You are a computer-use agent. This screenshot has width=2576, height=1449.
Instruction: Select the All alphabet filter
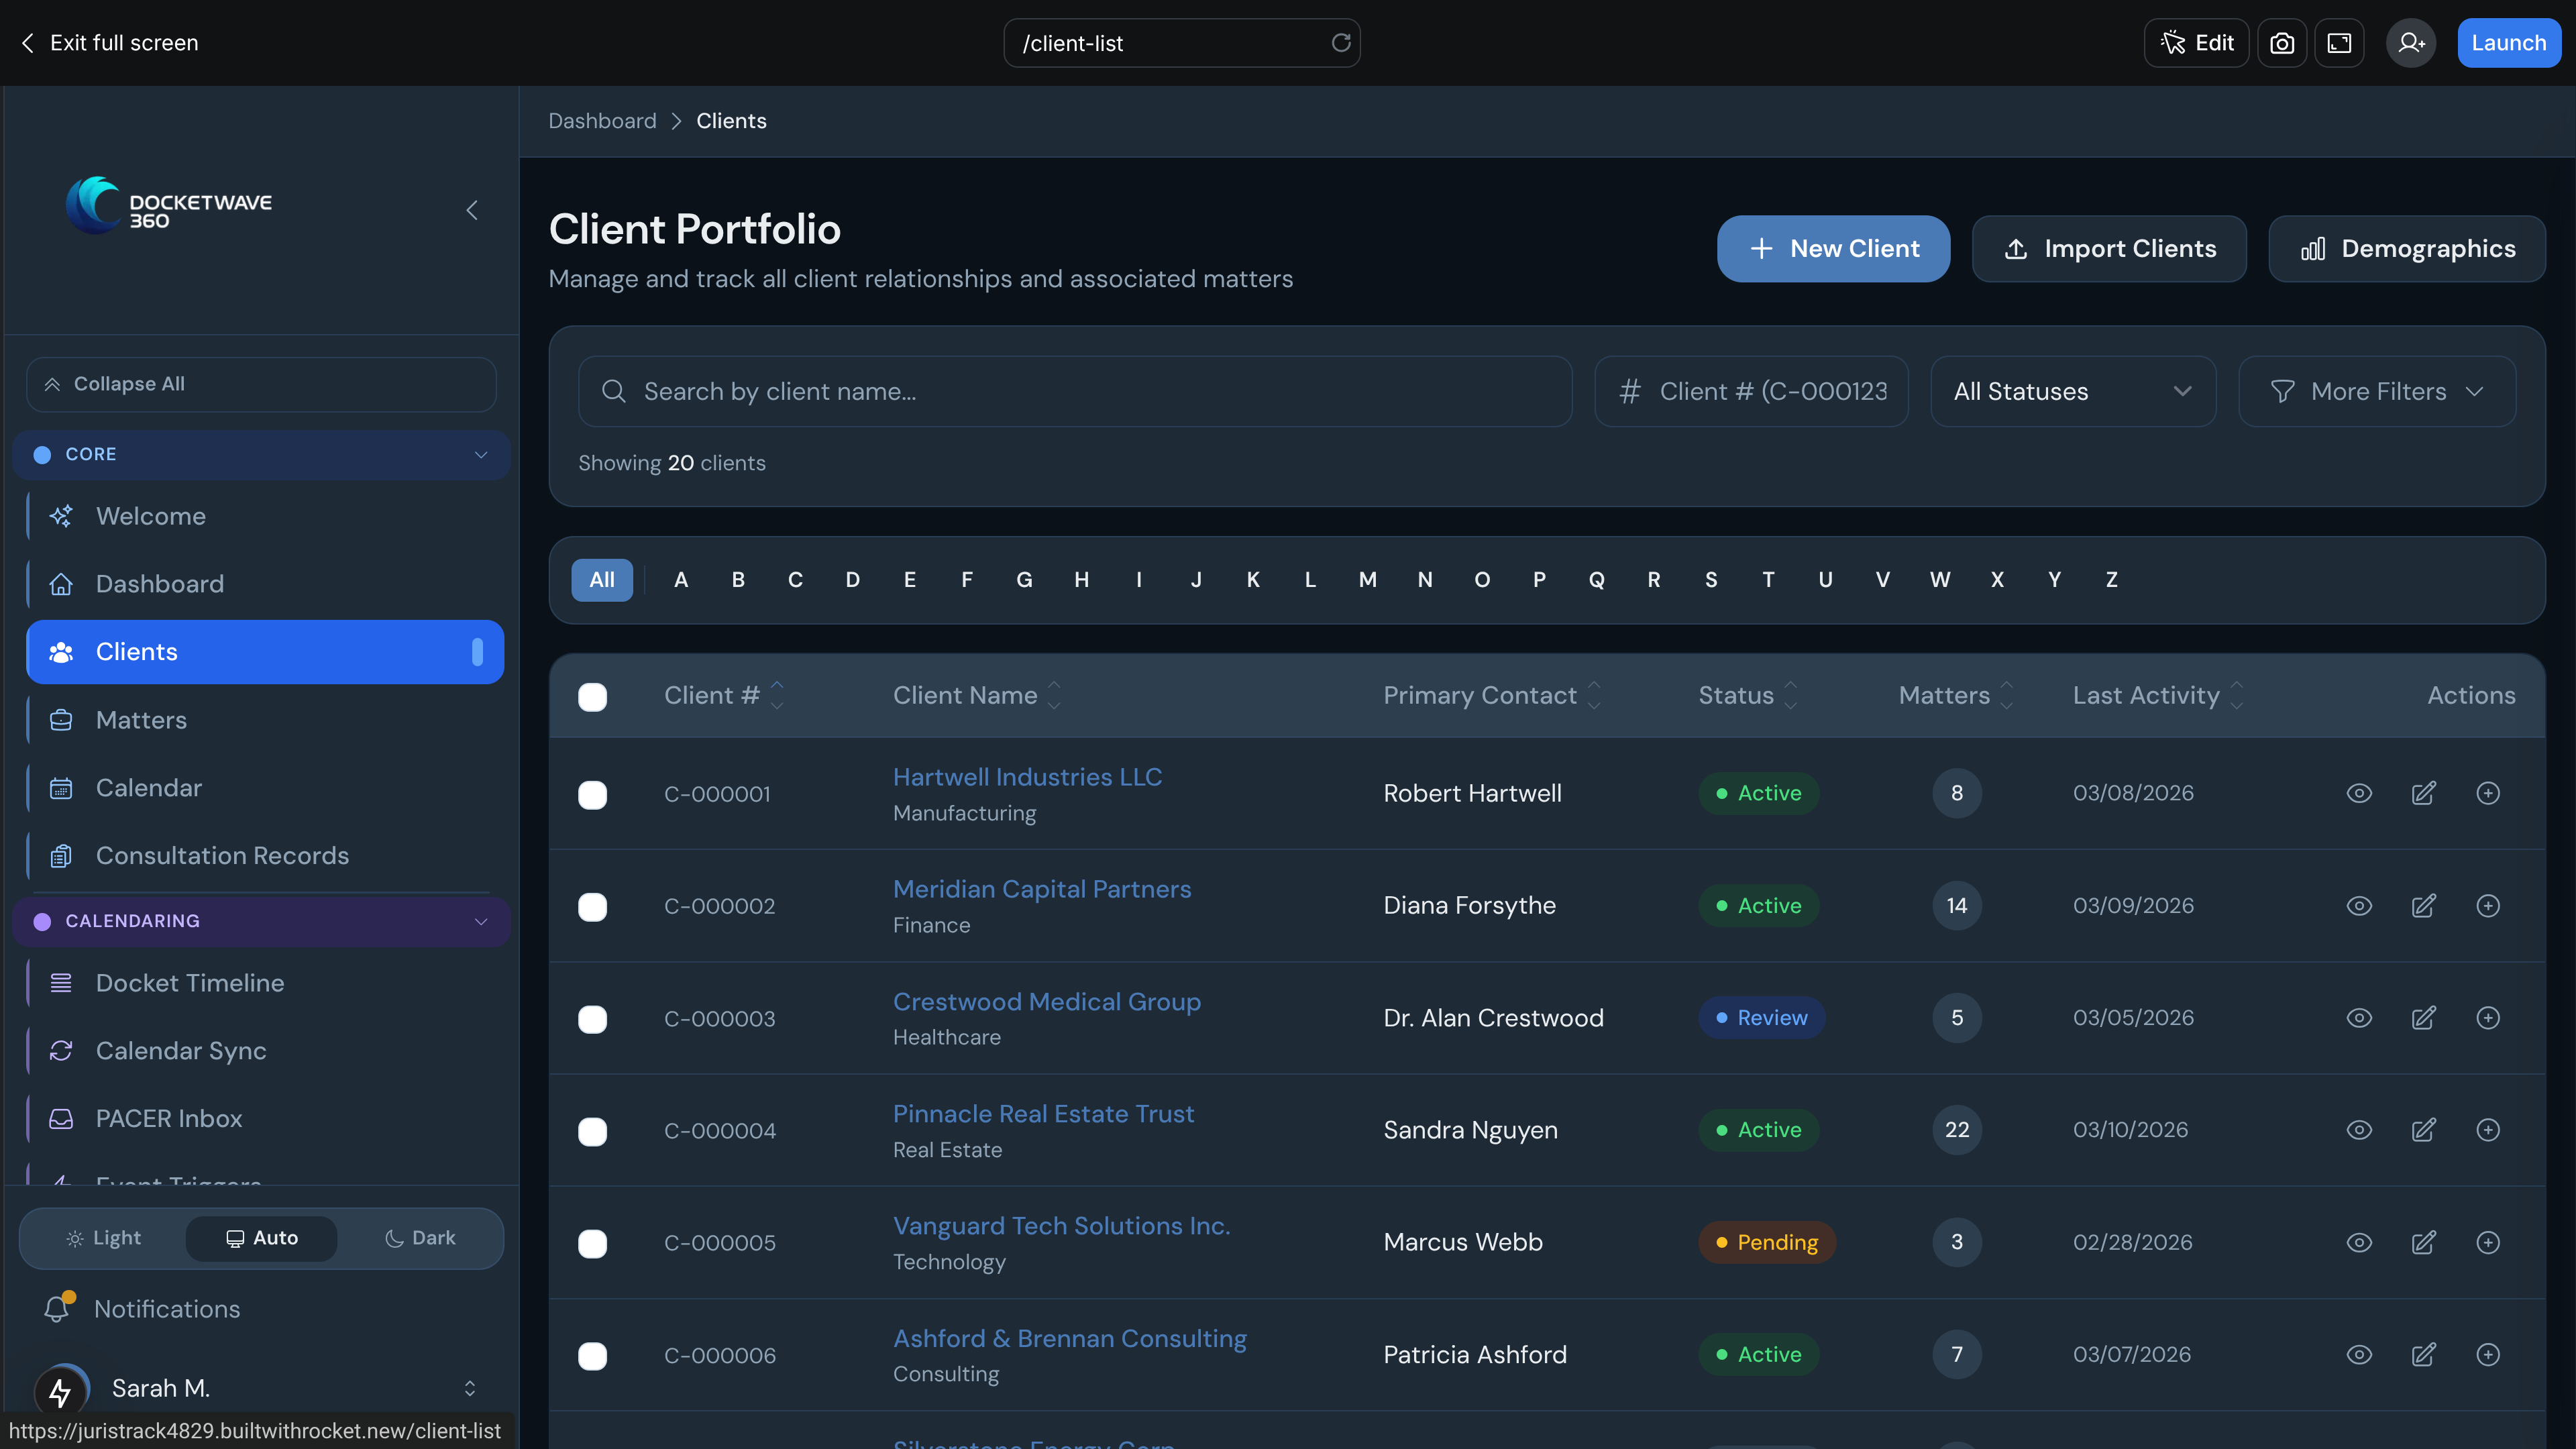click(601, 580)
